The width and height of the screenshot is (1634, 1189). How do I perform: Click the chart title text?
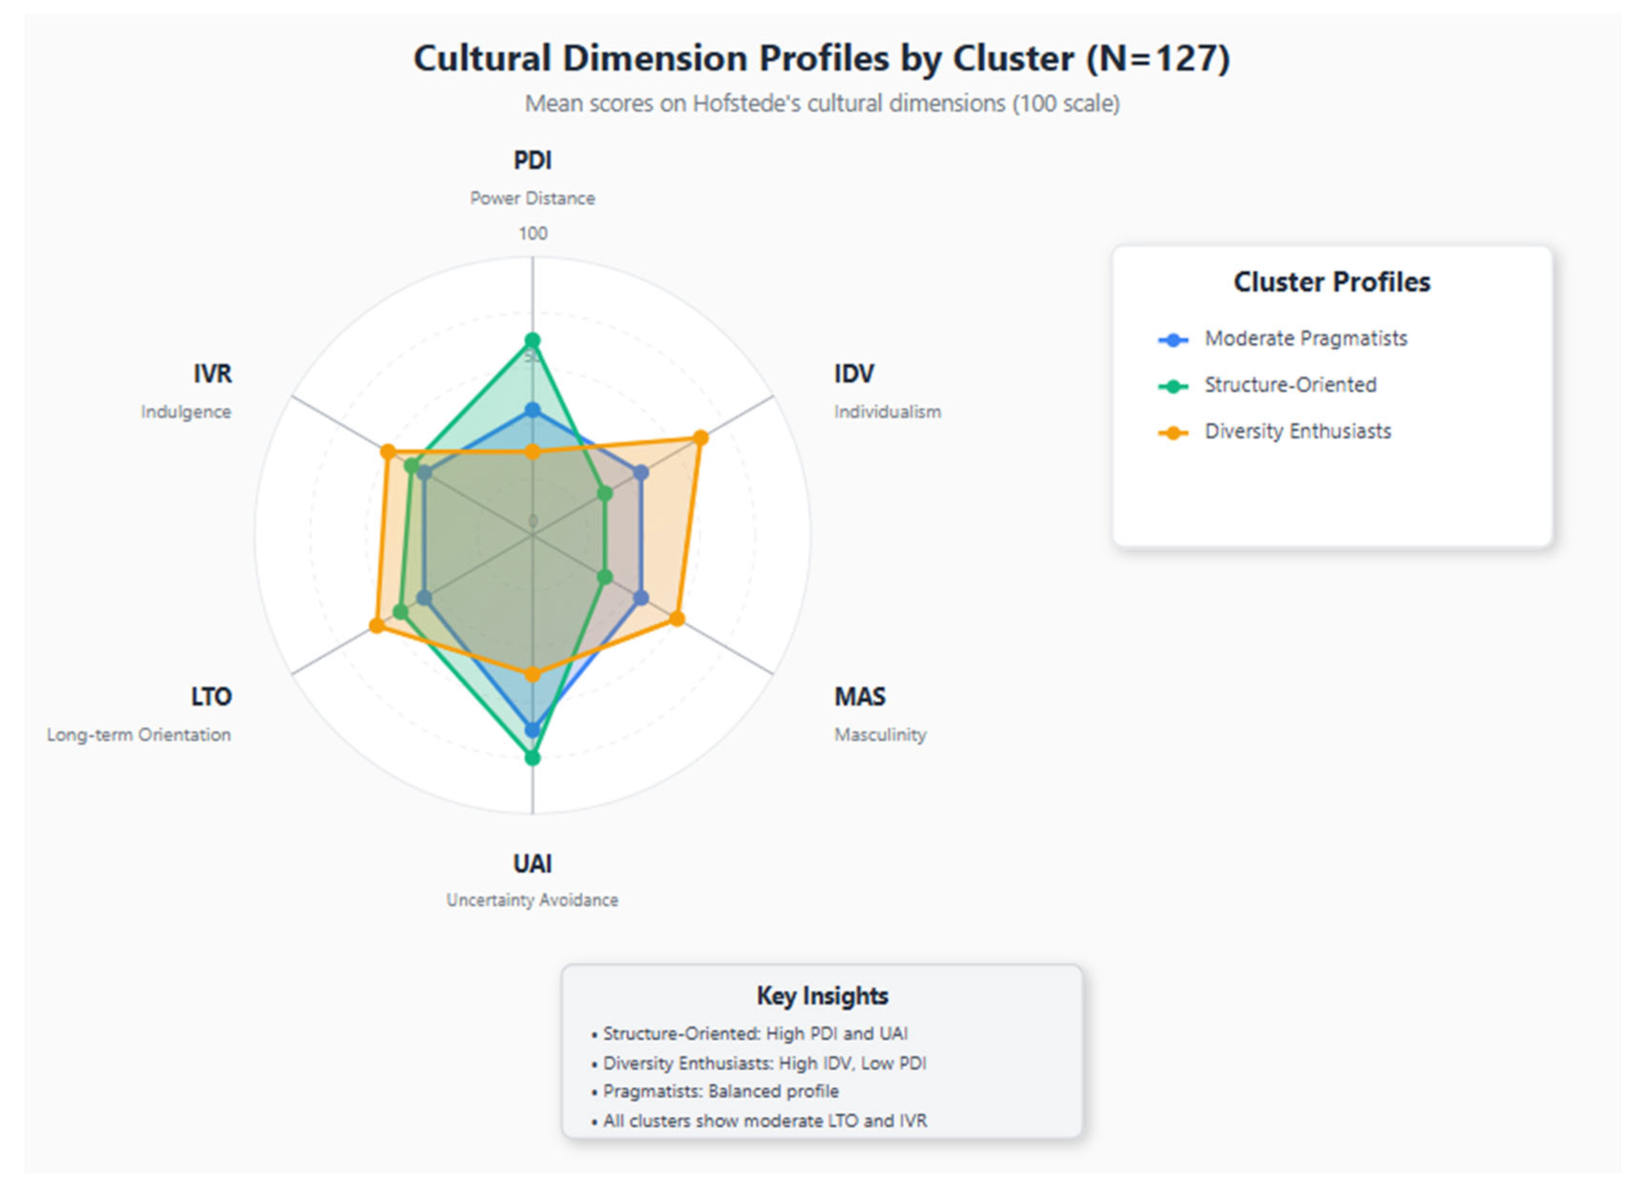[x=822, y=58]
